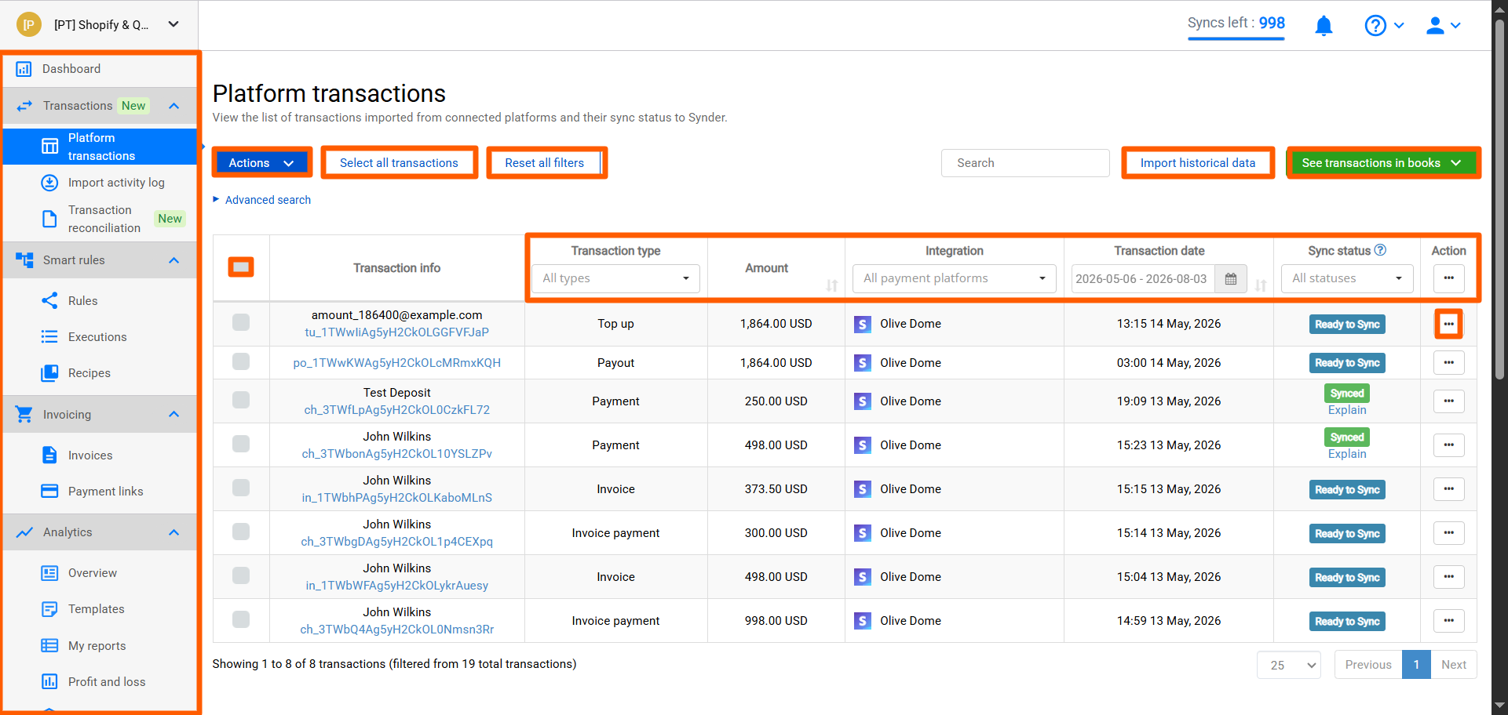Open link ch_3TWfLpAg5yH2CkOL0CzkFL72

(397, 410)
